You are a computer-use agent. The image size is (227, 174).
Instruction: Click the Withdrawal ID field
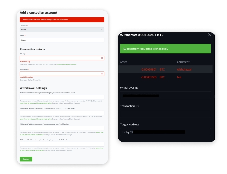[x=165, y=95]
